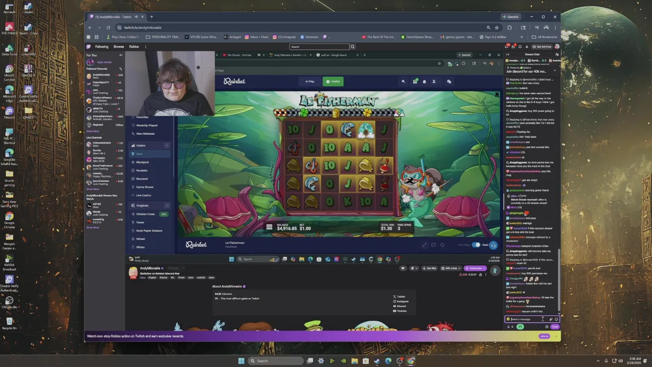
Task: Open the Chrome extensions puzzle icon
Action: pos(510,28)
